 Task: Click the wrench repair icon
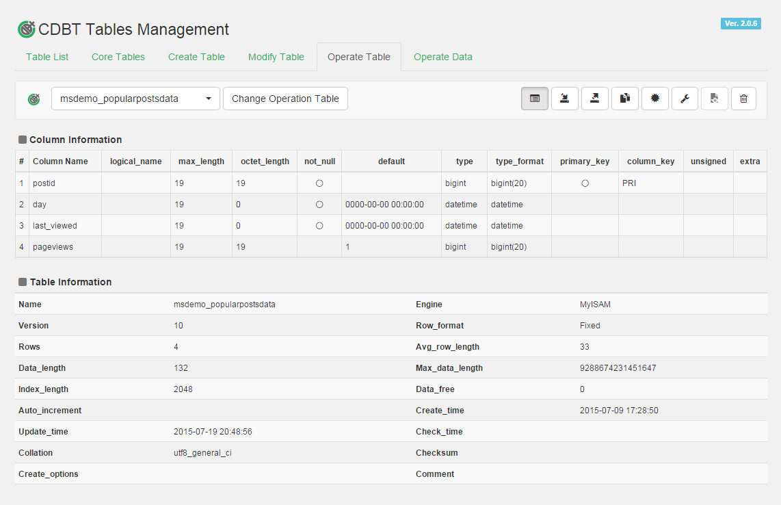tap(685, 99)
